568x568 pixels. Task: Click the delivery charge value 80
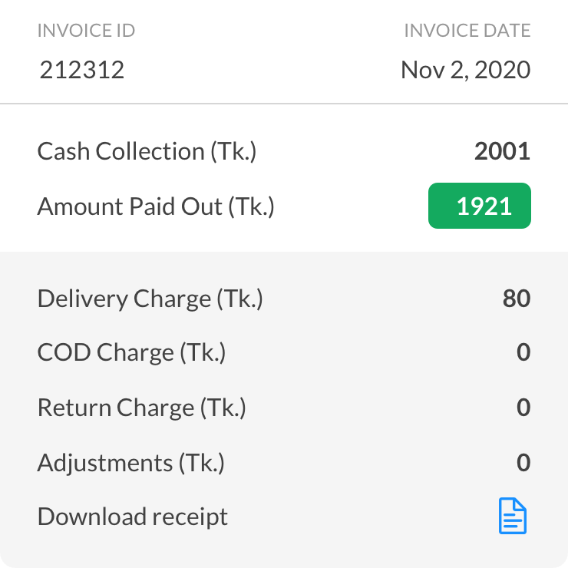pyautogui.click(x=517, y=299)
